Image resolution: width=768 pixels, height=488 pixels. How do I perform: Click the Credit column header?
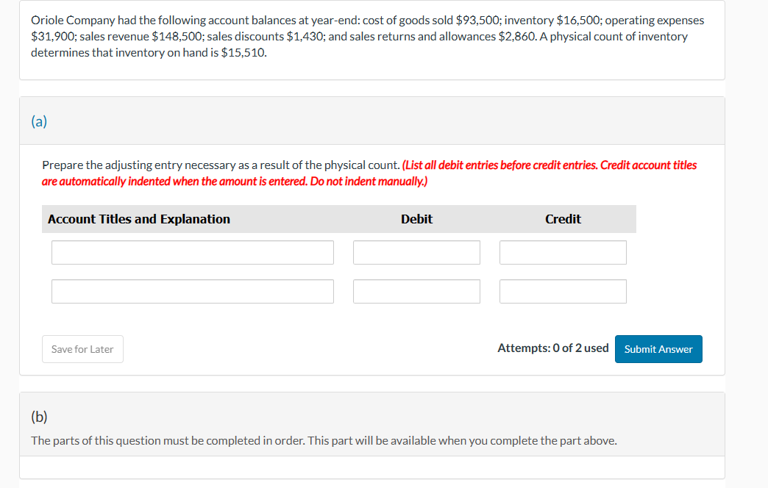pos(563,218)
